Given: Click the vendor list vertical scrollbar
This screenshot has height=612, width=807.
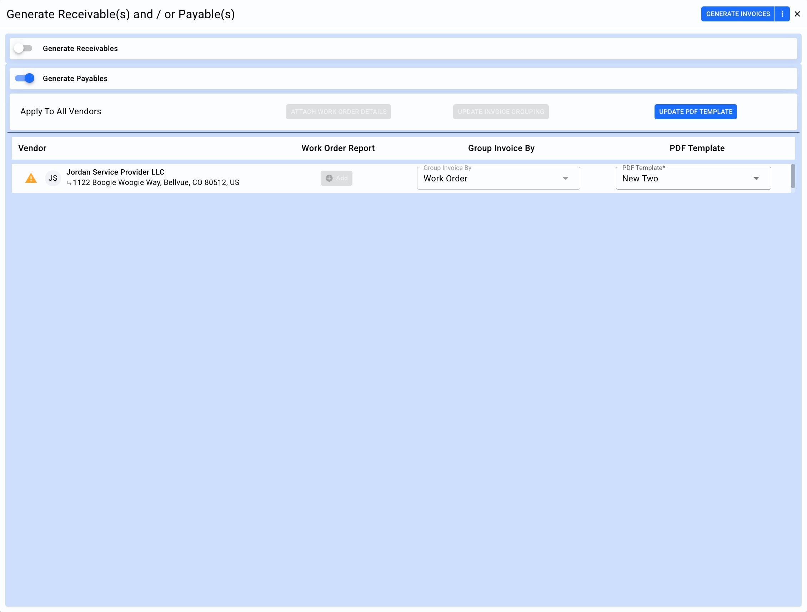Looking at the screenshot, I should [793, 176].
